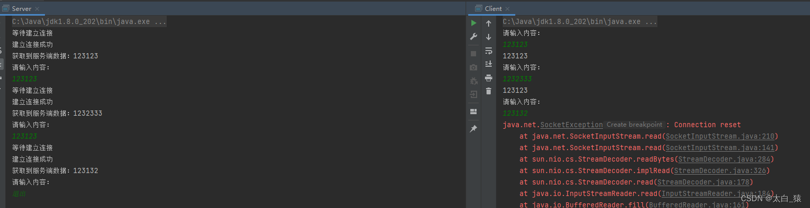Open run configuration via wrench icon
The width and height of the screenshot is (810, 208).
click(x=473, y=36)
